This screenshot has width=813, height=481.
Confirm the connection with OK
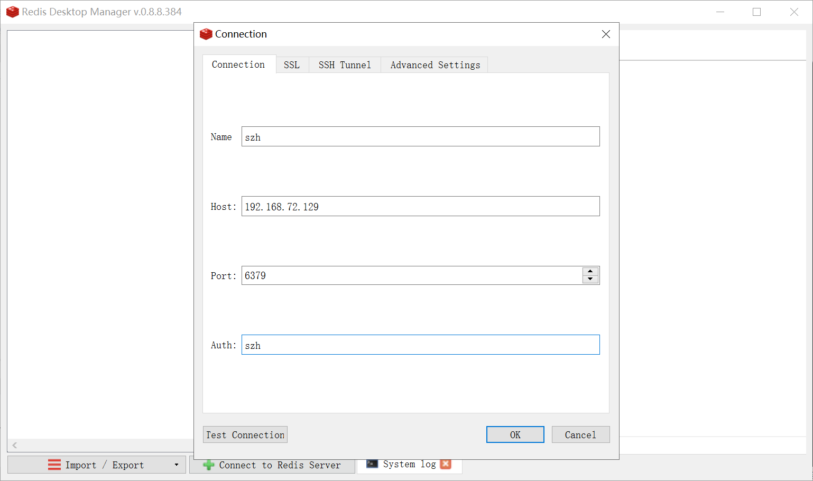(x=515, y=434)
